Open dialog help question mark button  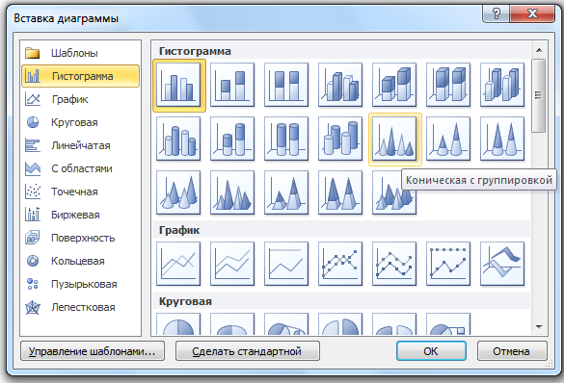[x=496, y=13]
